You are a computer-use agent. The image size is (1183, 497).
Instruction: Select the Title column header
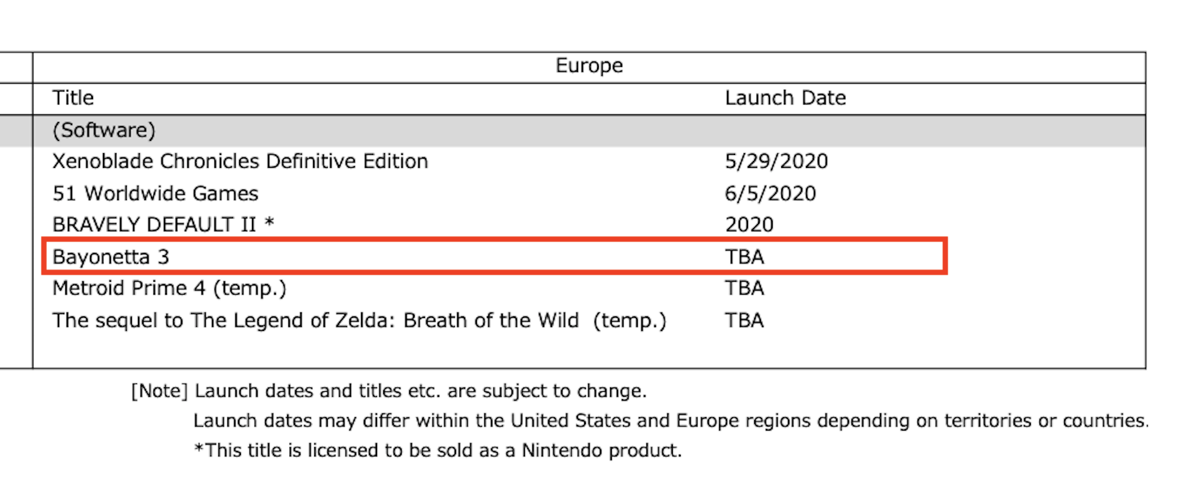73,98
